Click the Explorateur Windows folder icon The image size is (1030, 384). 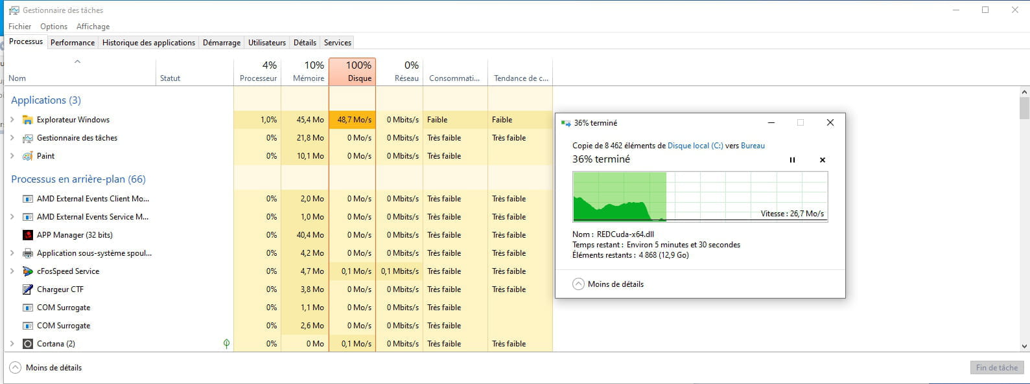point(27,120)
